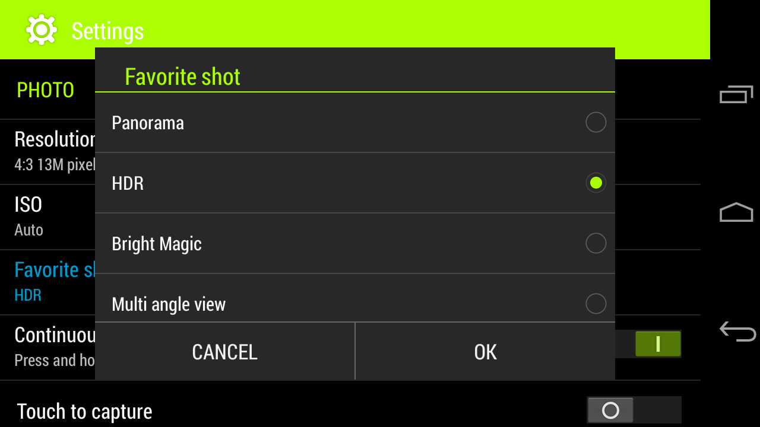Open the ISO Auto setting
Viewport: 760px width, 427px height.
(47, 217)
